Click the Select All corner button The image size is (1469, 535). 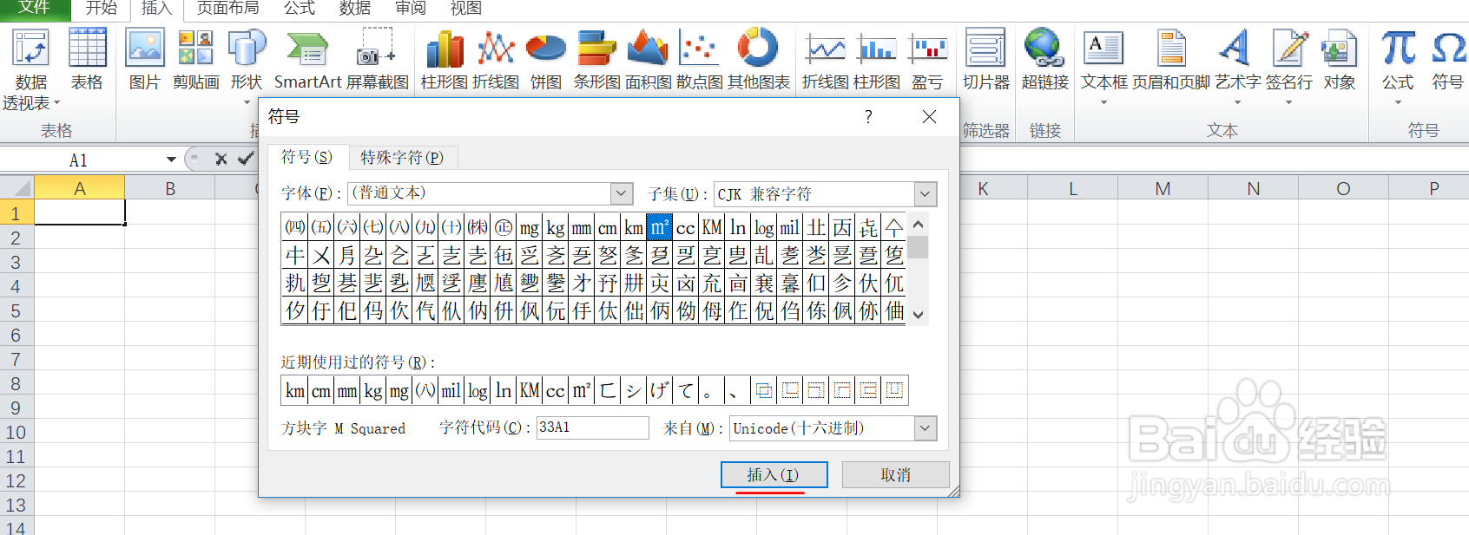(x=17, y=188)
